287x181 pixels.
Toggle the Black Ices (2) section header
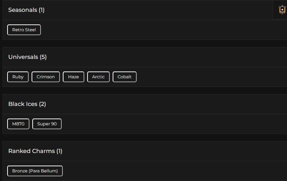[143, 104]
